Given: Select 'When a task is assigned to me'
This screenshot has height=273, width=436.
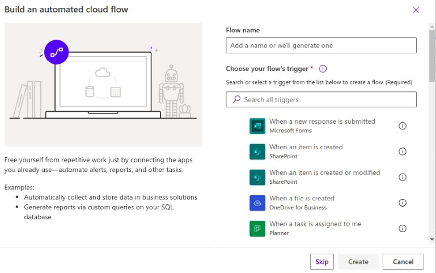Looking at the screenshot, I should pyautogui.click(x=315, y=224).
